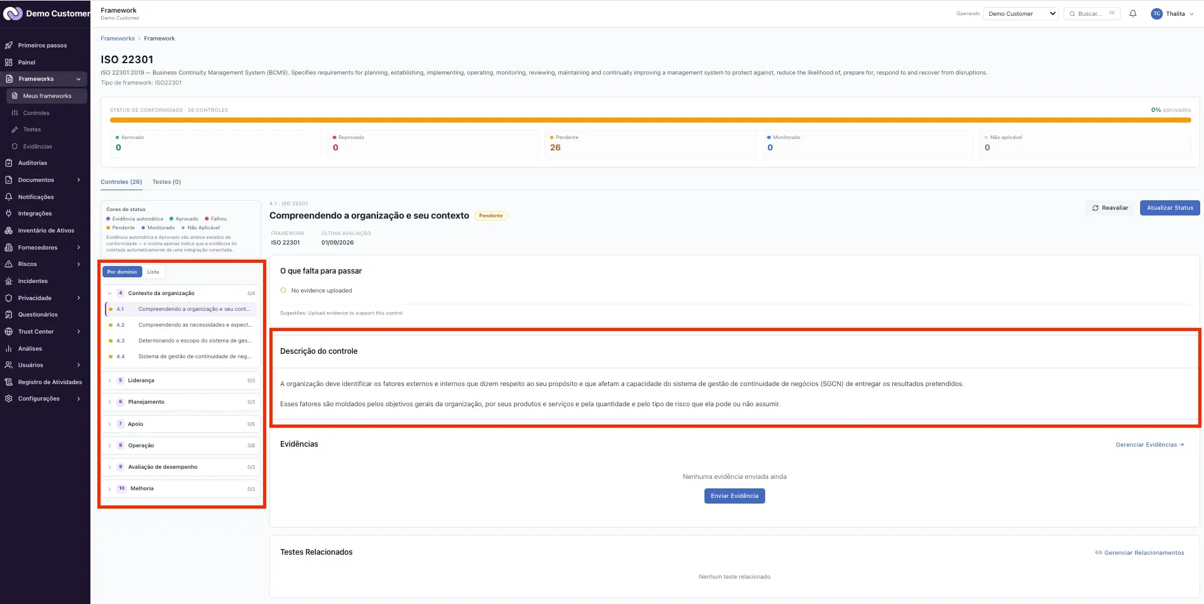Select Inventário de Ativos icon
Image resolution: width=1204 pixels, height=604 pixels.
[x=9, y=231]
